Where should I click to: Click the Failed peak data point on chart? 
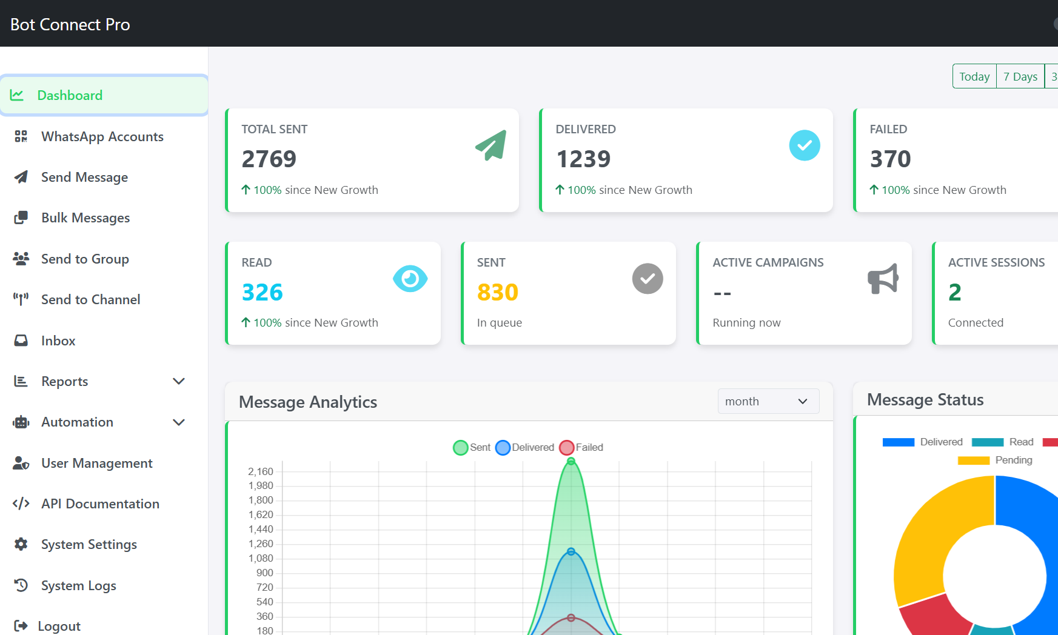pyautogui.click(x=571, y=617)
